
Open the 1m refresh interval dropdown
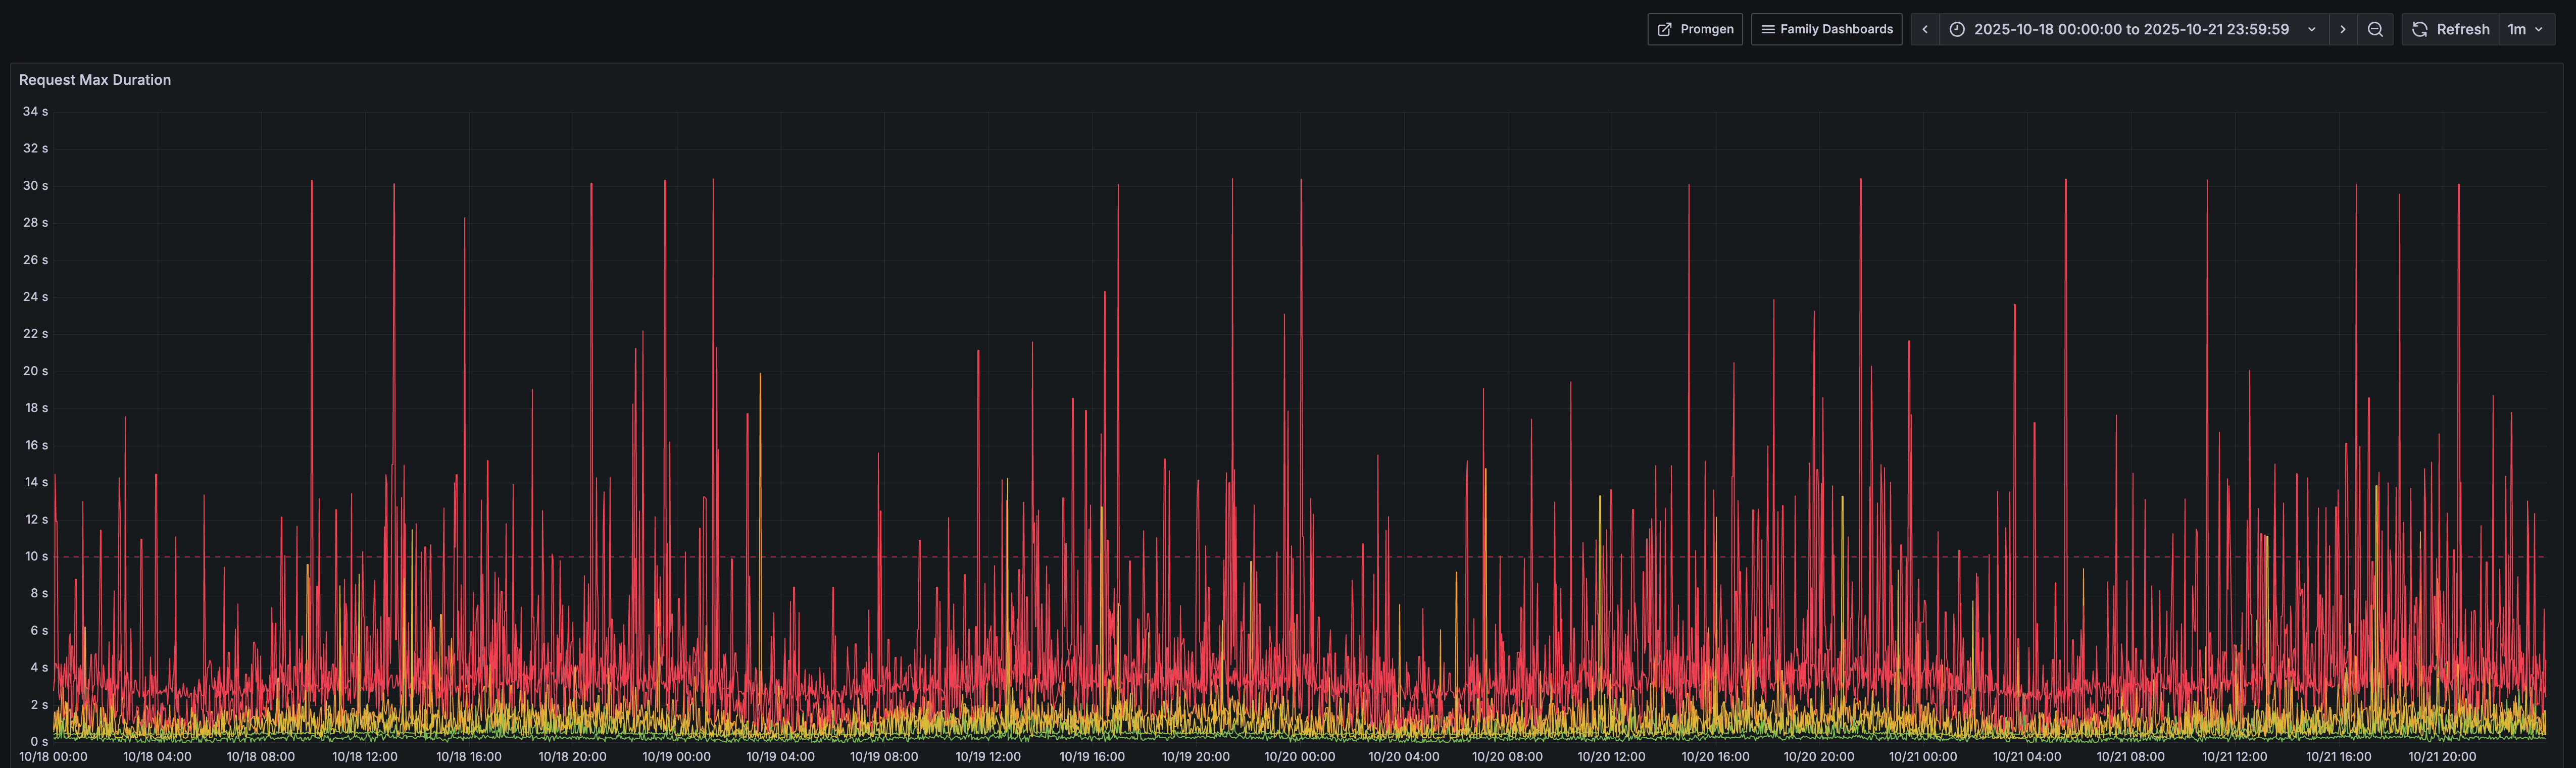point(2525,29)
